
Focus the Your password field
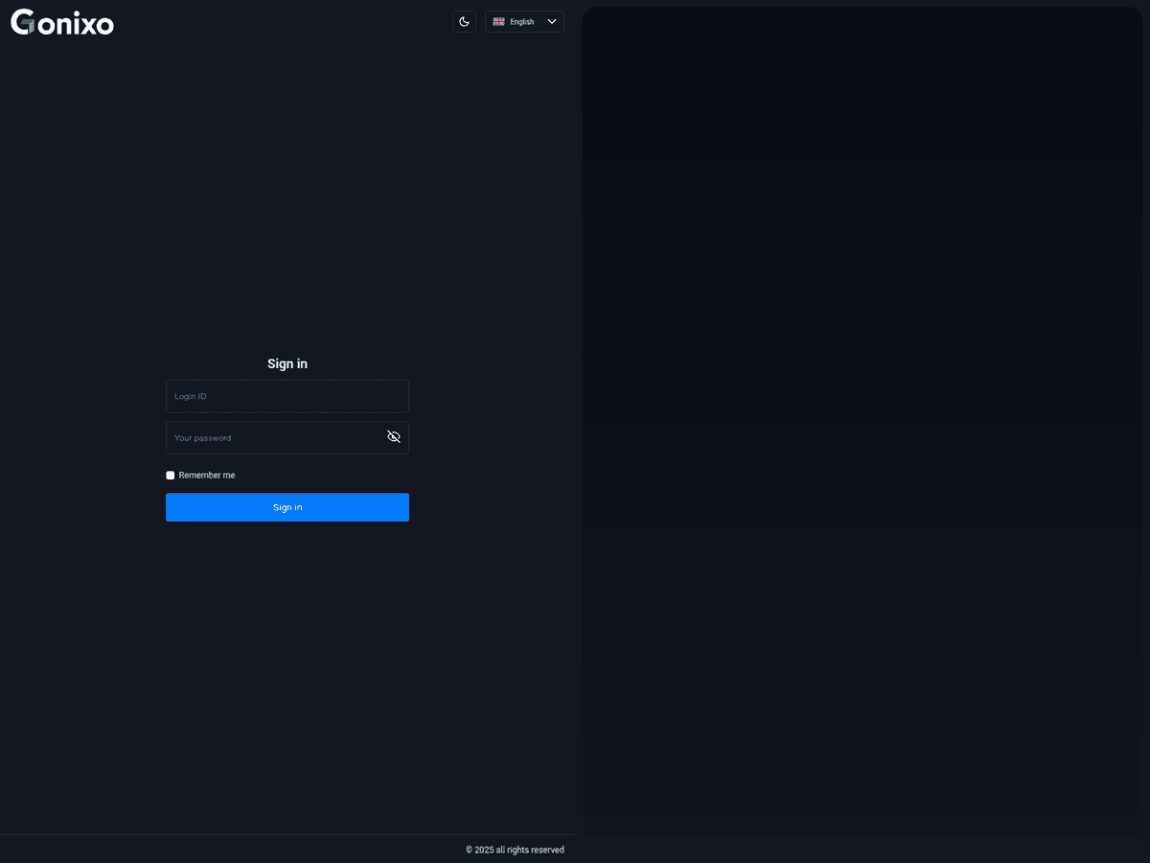point(287,437)
